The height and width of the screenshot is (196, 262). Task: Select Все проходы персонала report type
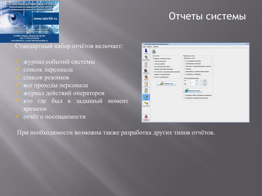click(x=161, y=67)
